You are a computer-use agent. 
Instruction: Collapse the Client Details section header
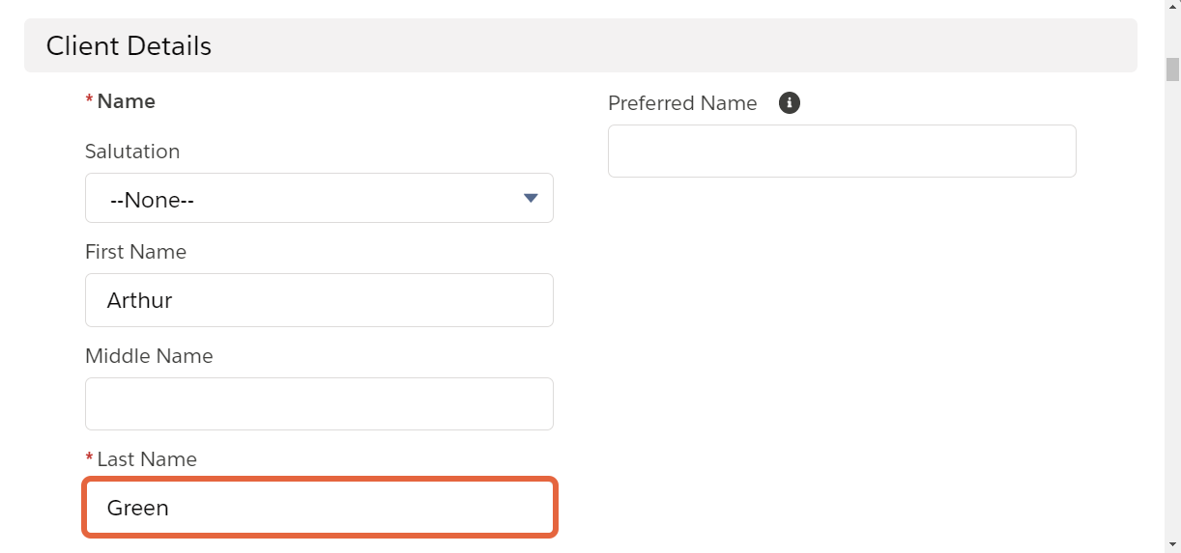[581, 45]
